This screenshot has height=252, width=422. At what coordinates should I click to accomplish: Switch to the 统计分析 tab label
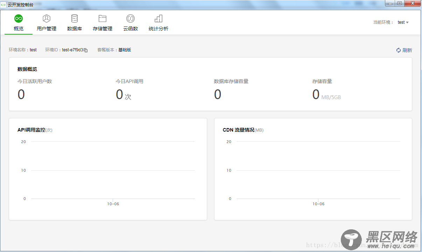tap(159, 29)
